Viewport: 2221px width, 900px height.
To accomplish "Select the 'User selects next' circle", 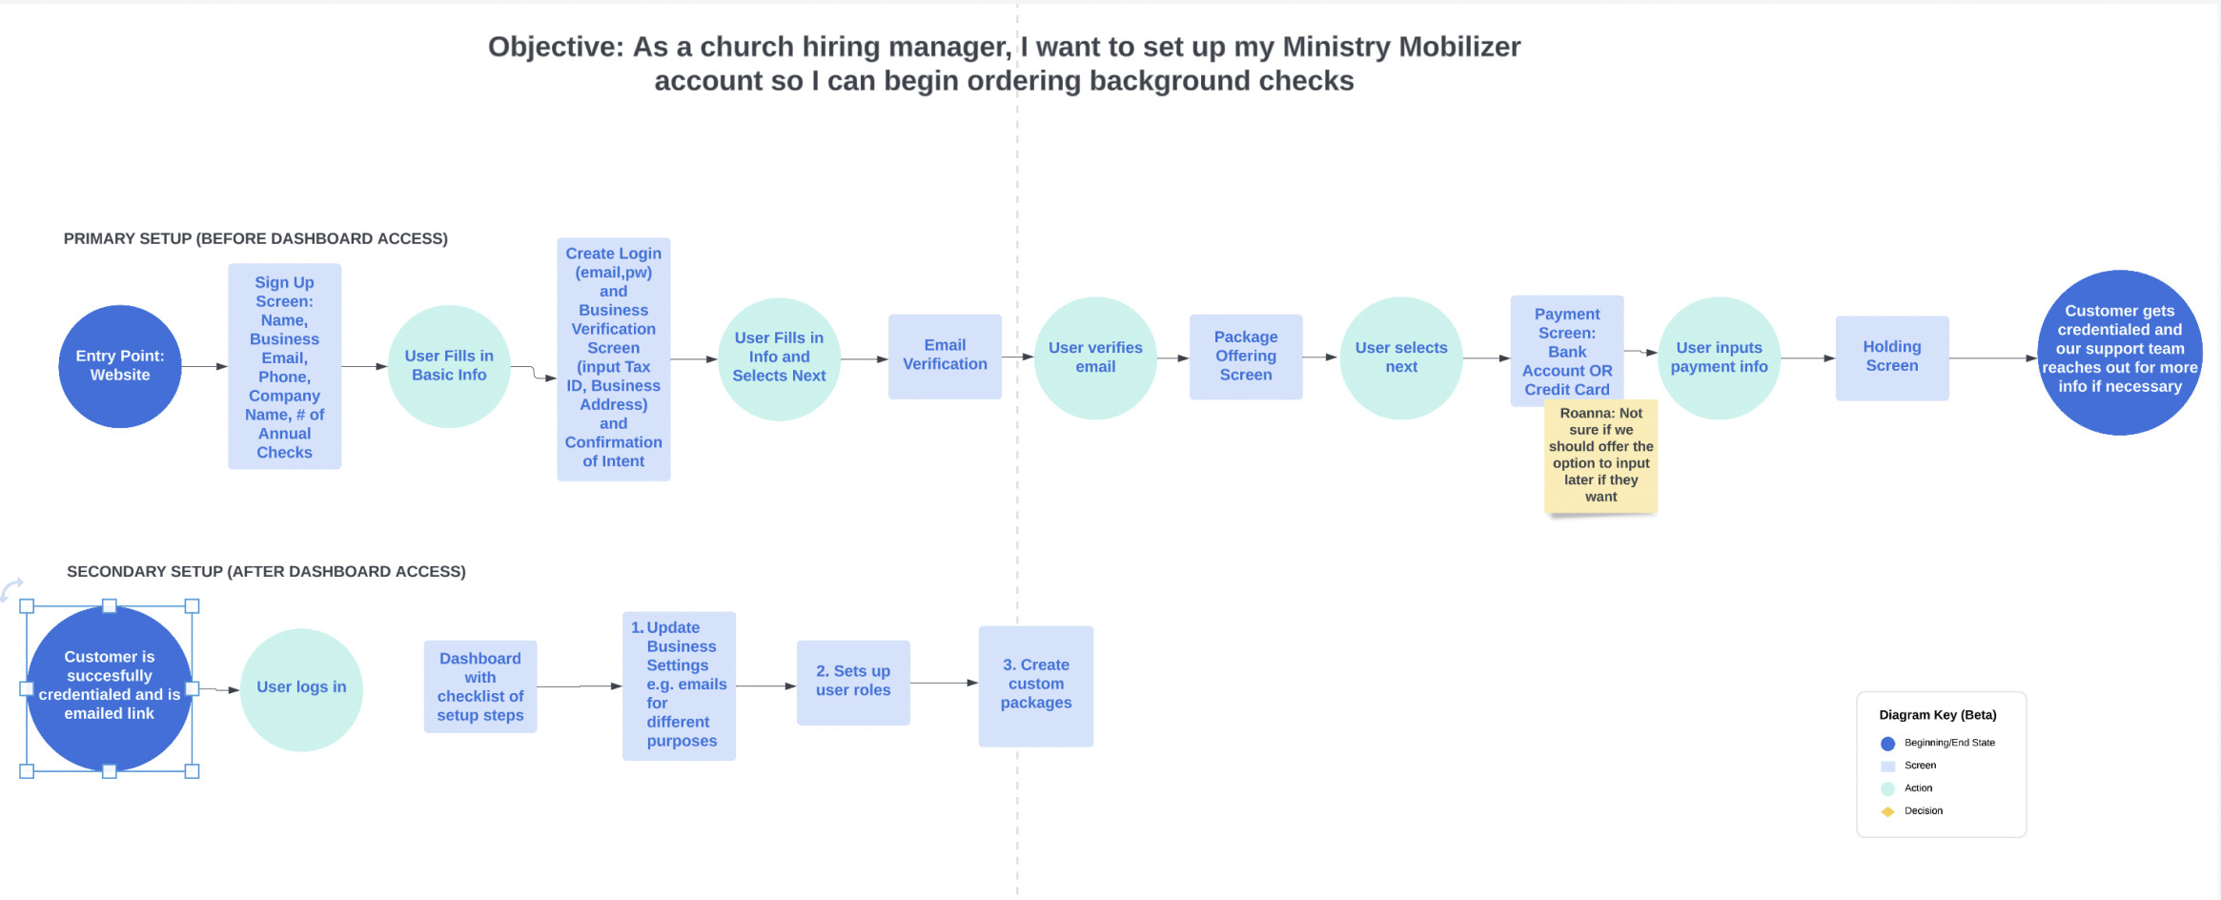I will (1401, 358).
